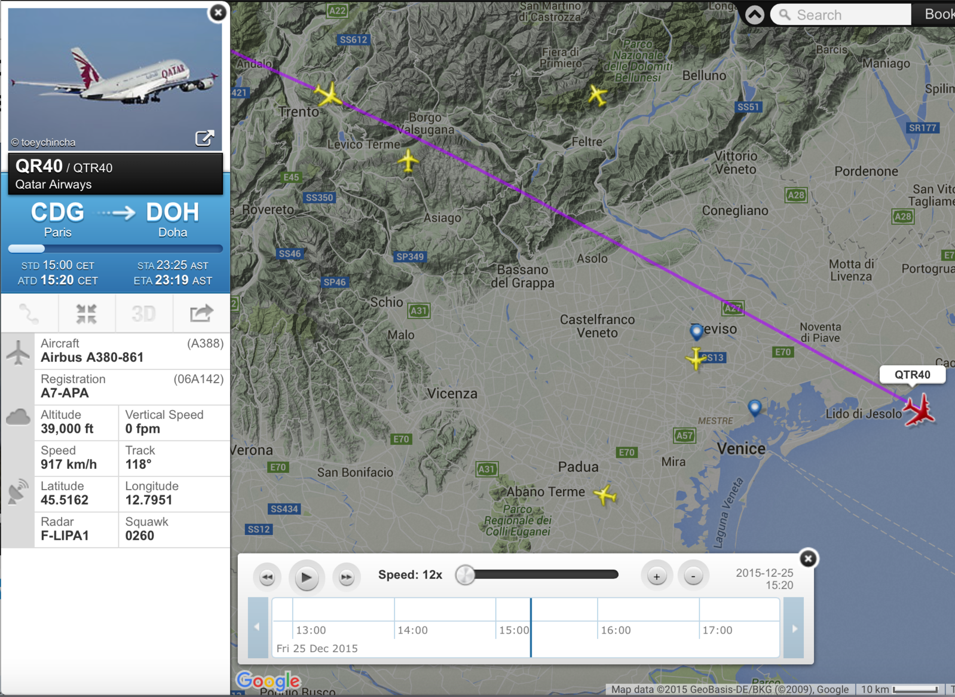The width and height of the screenshot is (955, 697).
Task: Collapse the top bar with chevron button
Action: pyautogui.click(x=755, y=14)
